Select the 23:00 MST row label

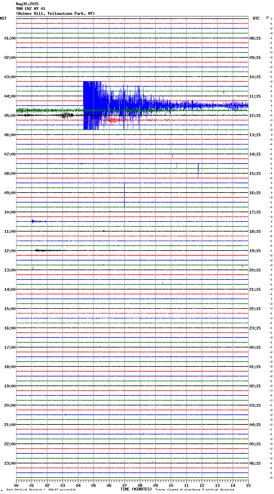coord(10,463)
